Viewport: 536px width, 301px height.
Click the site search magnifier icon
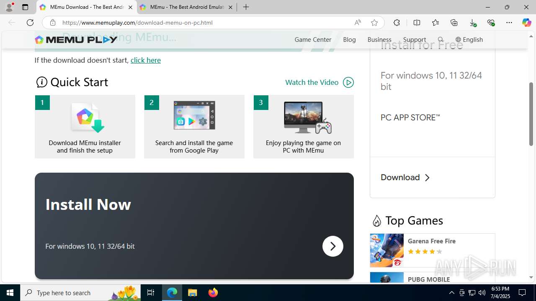[x=441, y=39]
